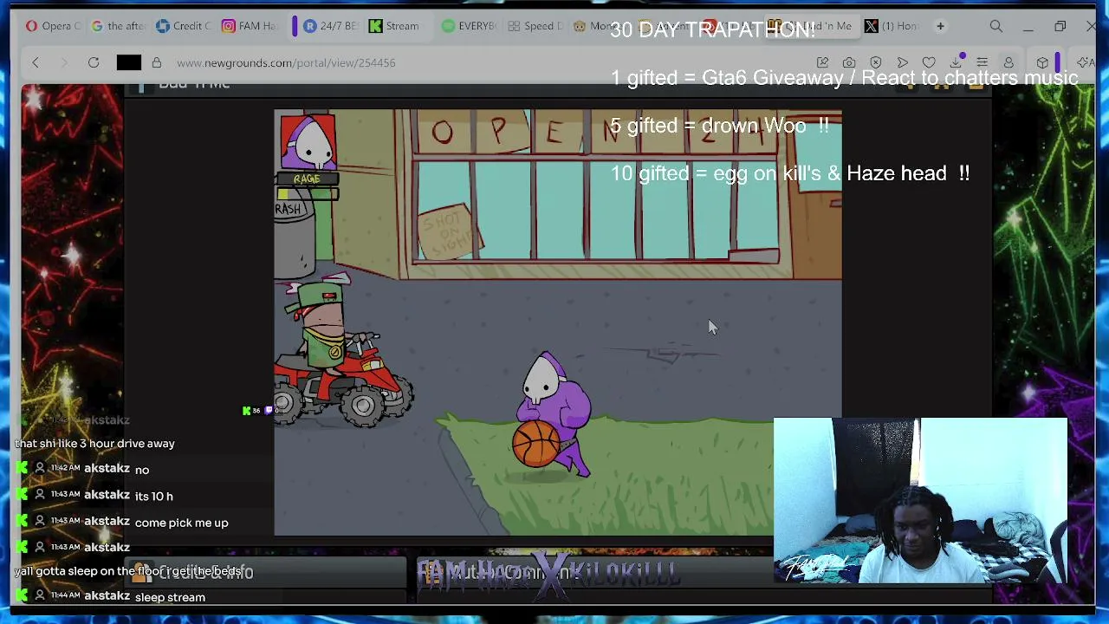Click the extensions cube icon
The height and width of the screenshot is (624, 1109).
click(x=1042, y=62)
